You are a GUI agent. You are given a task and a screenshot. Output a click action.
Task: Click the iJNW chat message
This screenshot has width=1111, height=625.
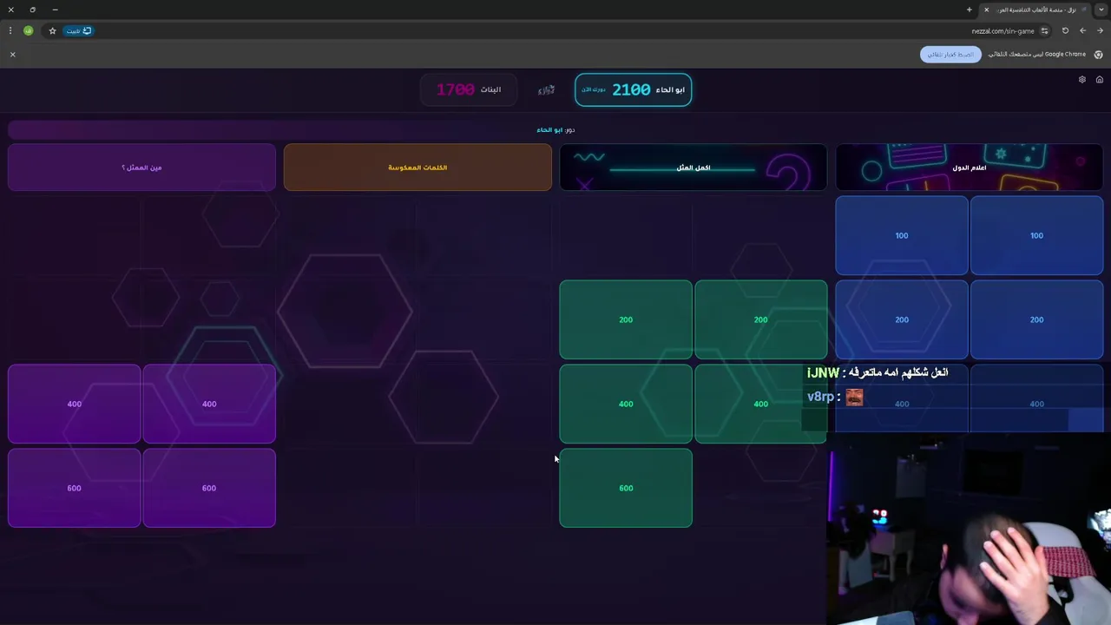tap(878, 372)
